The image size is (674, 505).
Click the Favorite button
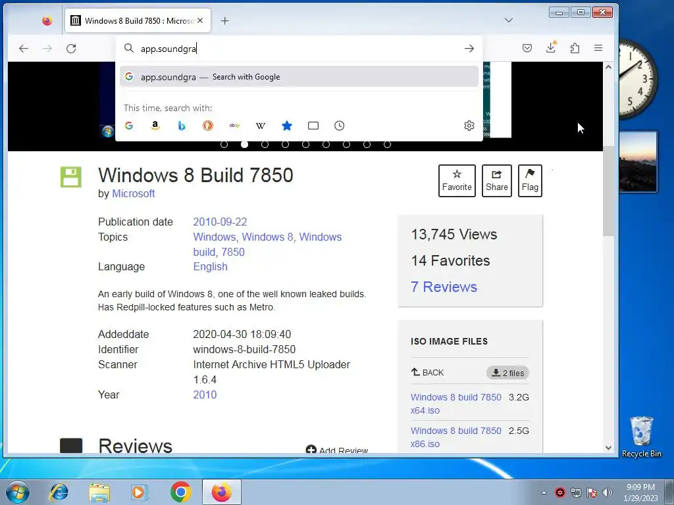coord(457,181)
